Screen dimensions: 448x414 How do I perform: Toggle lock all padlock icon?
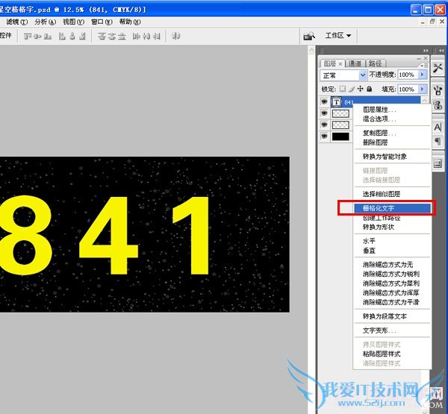coord(369,89)
